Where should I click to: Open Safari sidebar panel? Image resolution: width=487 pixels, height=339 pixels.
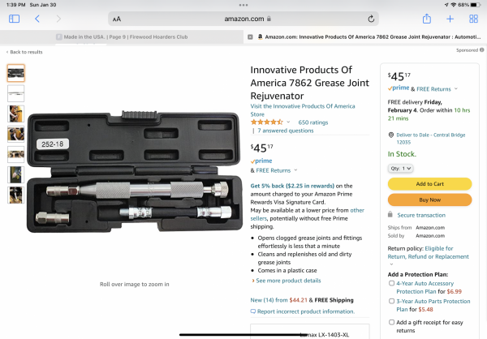pos(14,19)
